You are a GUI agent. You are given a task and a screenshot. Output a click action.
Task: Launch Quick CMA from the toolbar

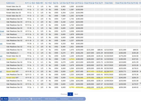coord(23,99)
